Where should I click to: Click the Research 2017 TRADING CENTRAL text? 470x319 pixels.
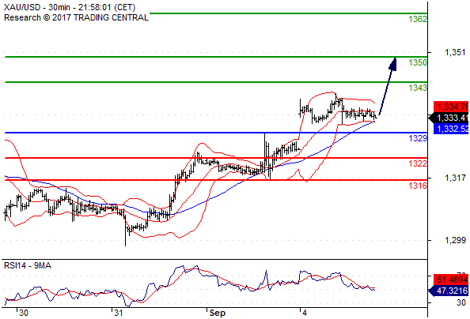pyautogui.click(x=76, y=17)
